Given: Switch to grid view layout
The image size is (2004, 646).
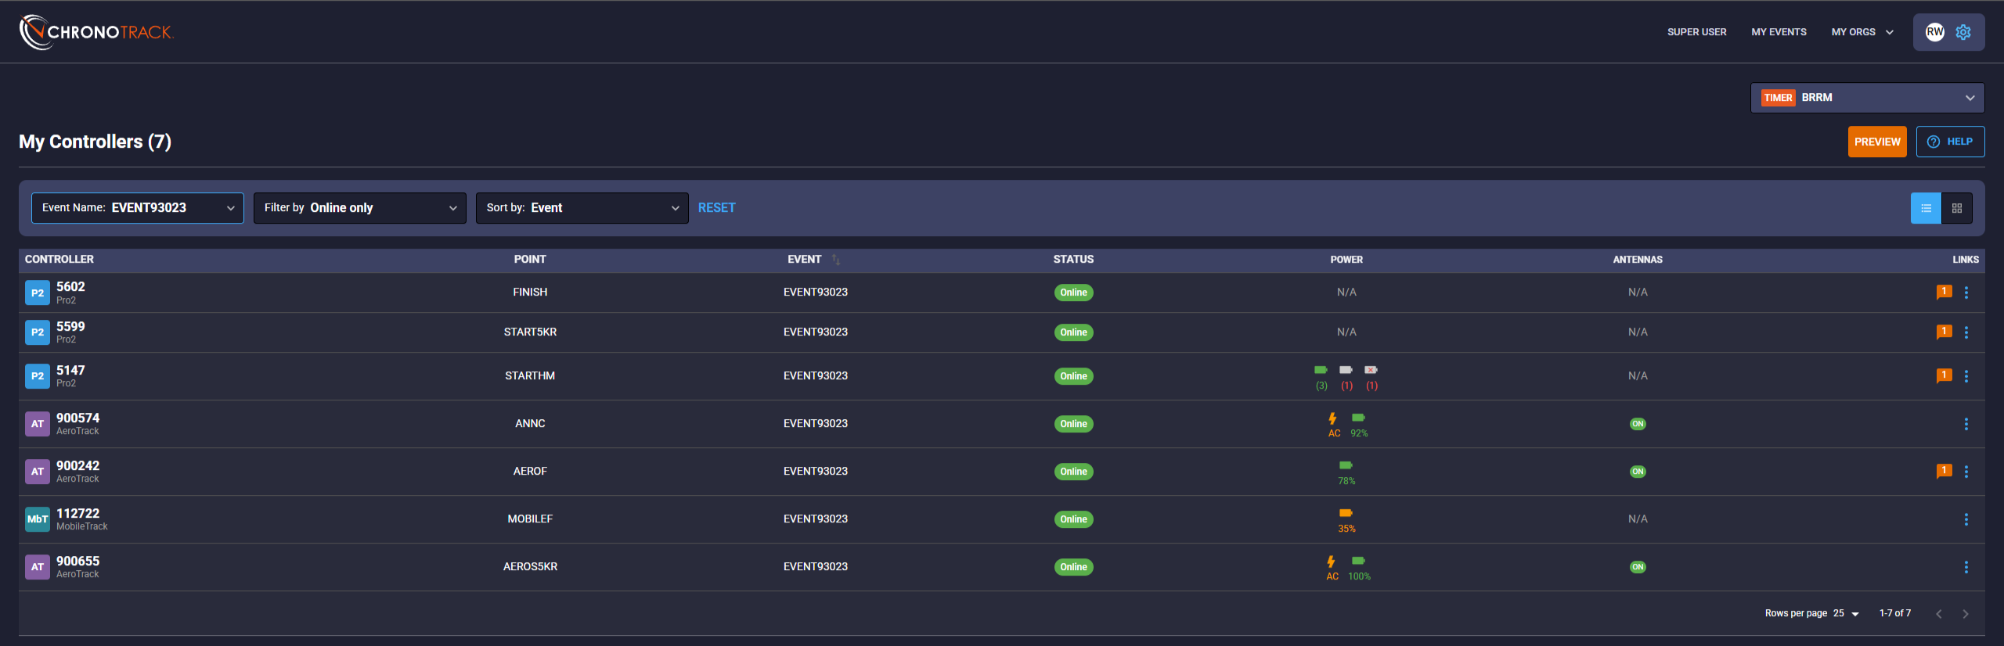Looking at the screenshot, I should (x=1956, y=208).
